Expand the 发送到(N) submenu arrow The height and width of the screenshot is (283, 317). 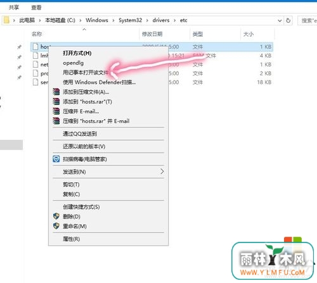click(162, 172)
